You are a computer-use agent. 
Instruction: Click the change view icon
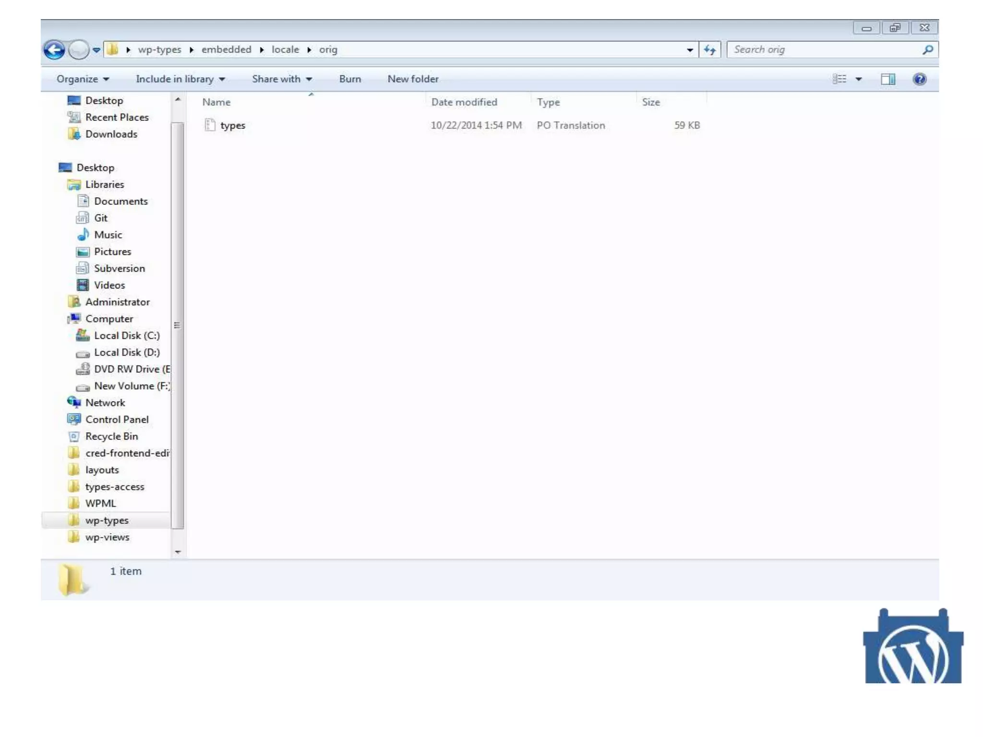point(839,79)
